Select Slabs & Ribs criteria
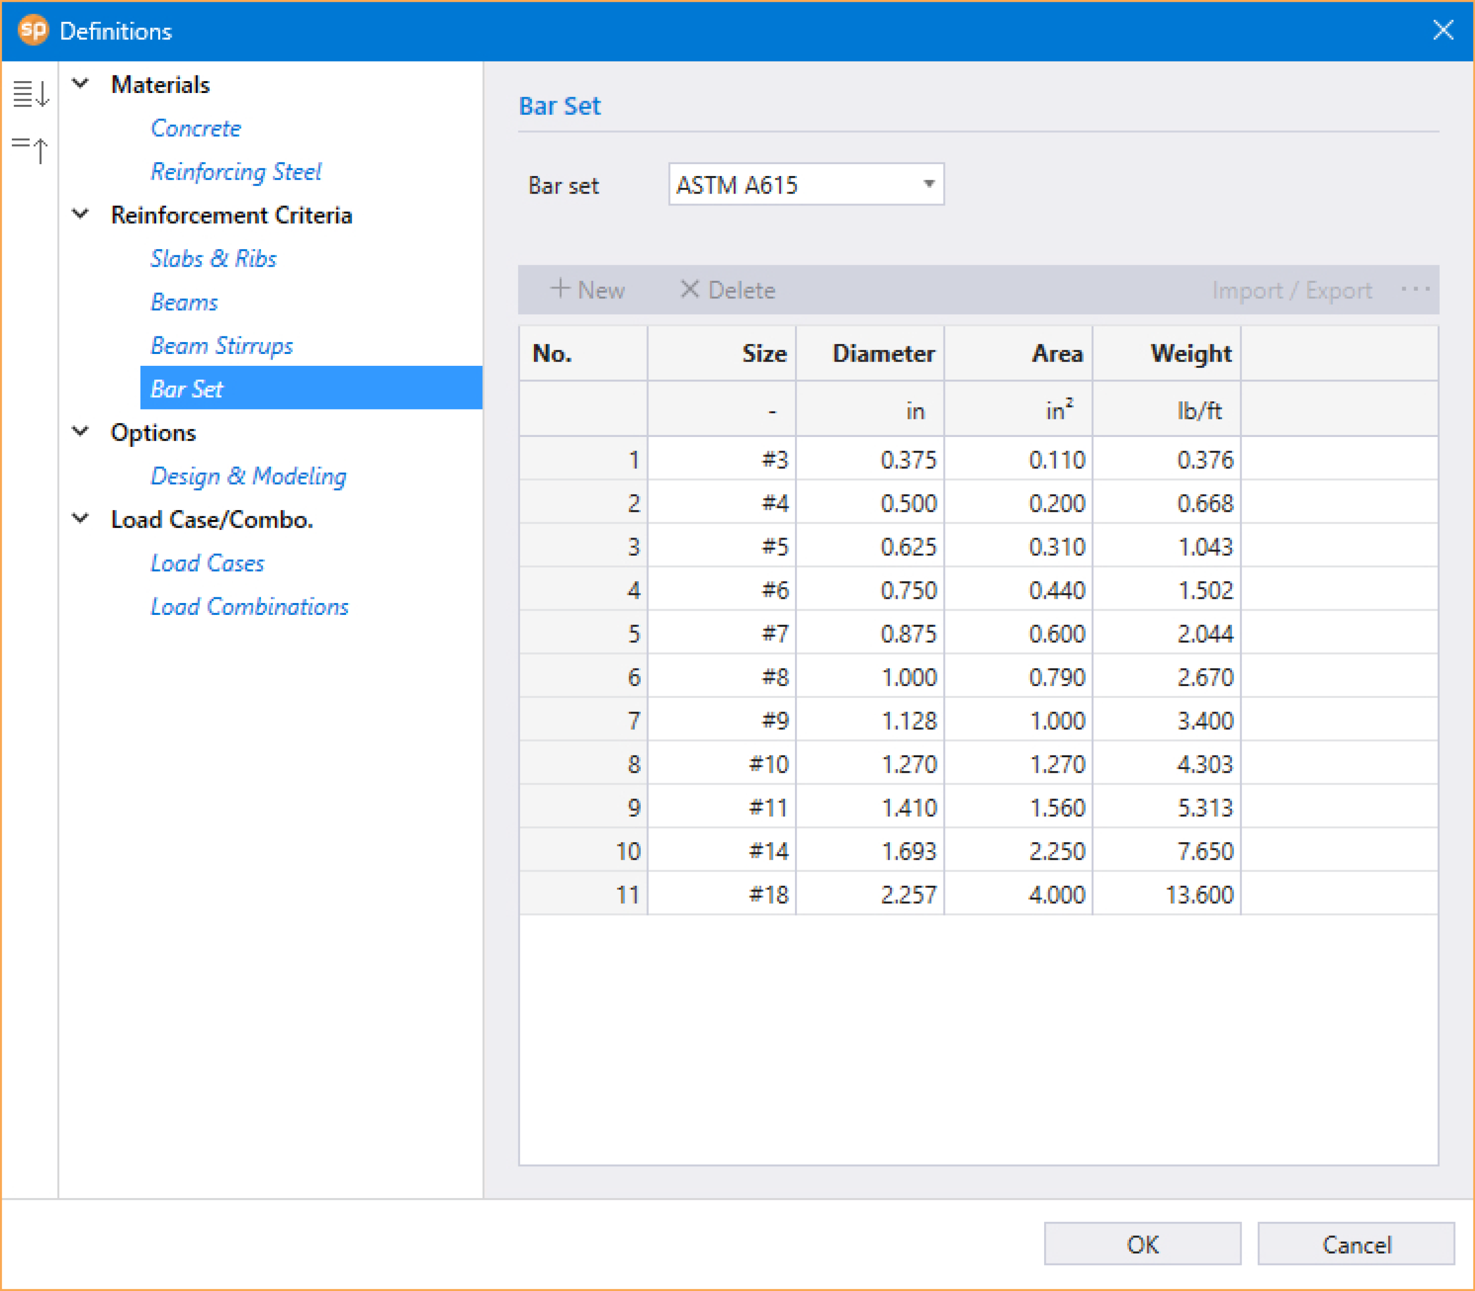Image resolution: width=1475 pixels, height=1291 pixels. (x=213, y=259)
